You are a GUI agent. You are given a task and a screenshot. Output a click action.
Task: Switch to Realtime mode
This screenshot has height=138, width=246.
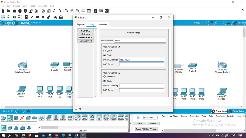219,111
